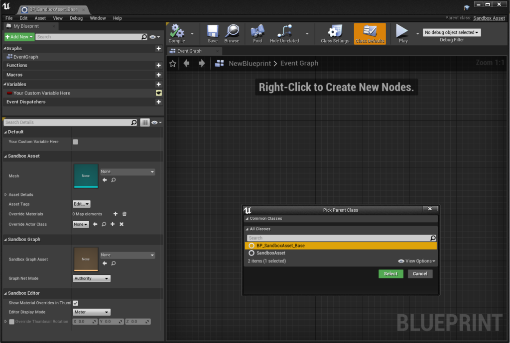Create new class for Override Actor Class
This screenshot has width=510, height=343.
tap(113, 224)
